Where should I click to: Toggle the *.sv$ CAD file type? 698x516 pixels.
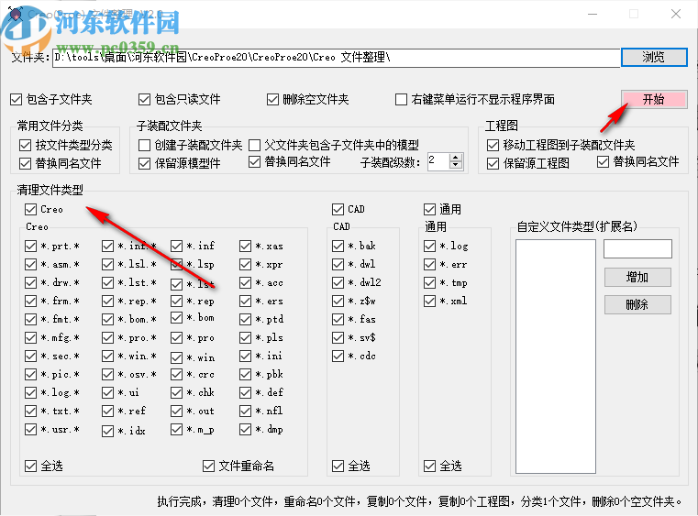(338, 337)
